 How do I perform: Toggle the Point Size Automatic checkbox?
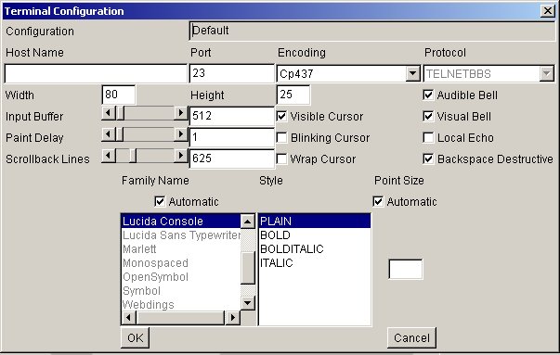378,201
